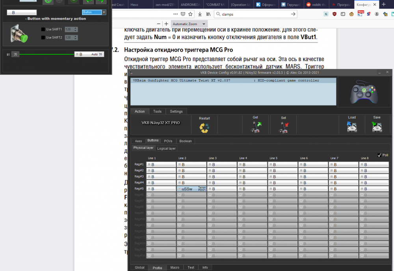Image resolution: width=394 pixels, height=271 pixels.
Task: Switch to the reddit browser tab
Action: pyautogui.click(x=316, y=4)
